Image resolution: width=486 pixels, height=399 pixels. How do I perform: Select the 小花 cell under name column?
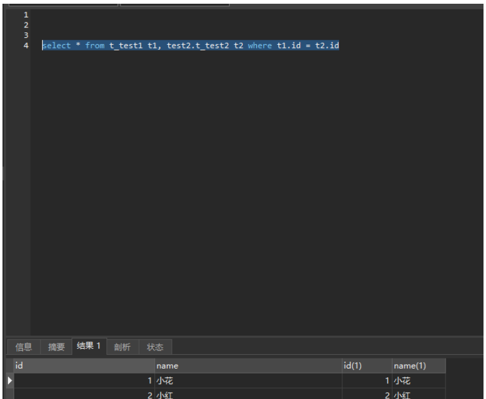[x=248, y=381]
